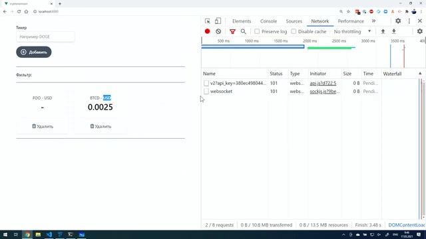Click the trash icon under BTCD - USD
Viewport: 426px width, 239px height.
pos(92,126)
